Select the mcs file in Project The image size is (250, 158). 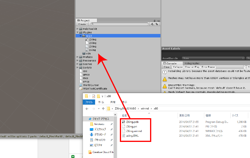pos(84,78)
